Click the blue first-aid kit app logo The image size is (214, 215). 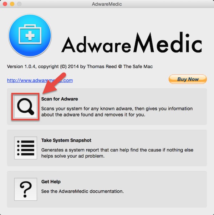point(30,36)
